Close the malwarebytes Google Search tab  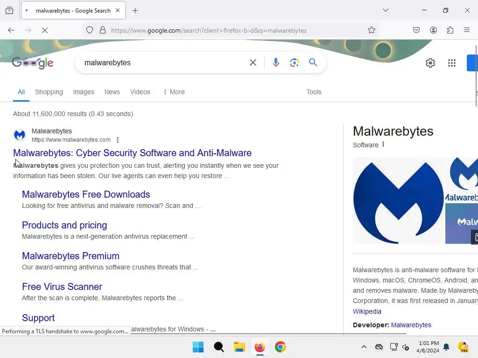pyautogui.click(x=118, y=10)
